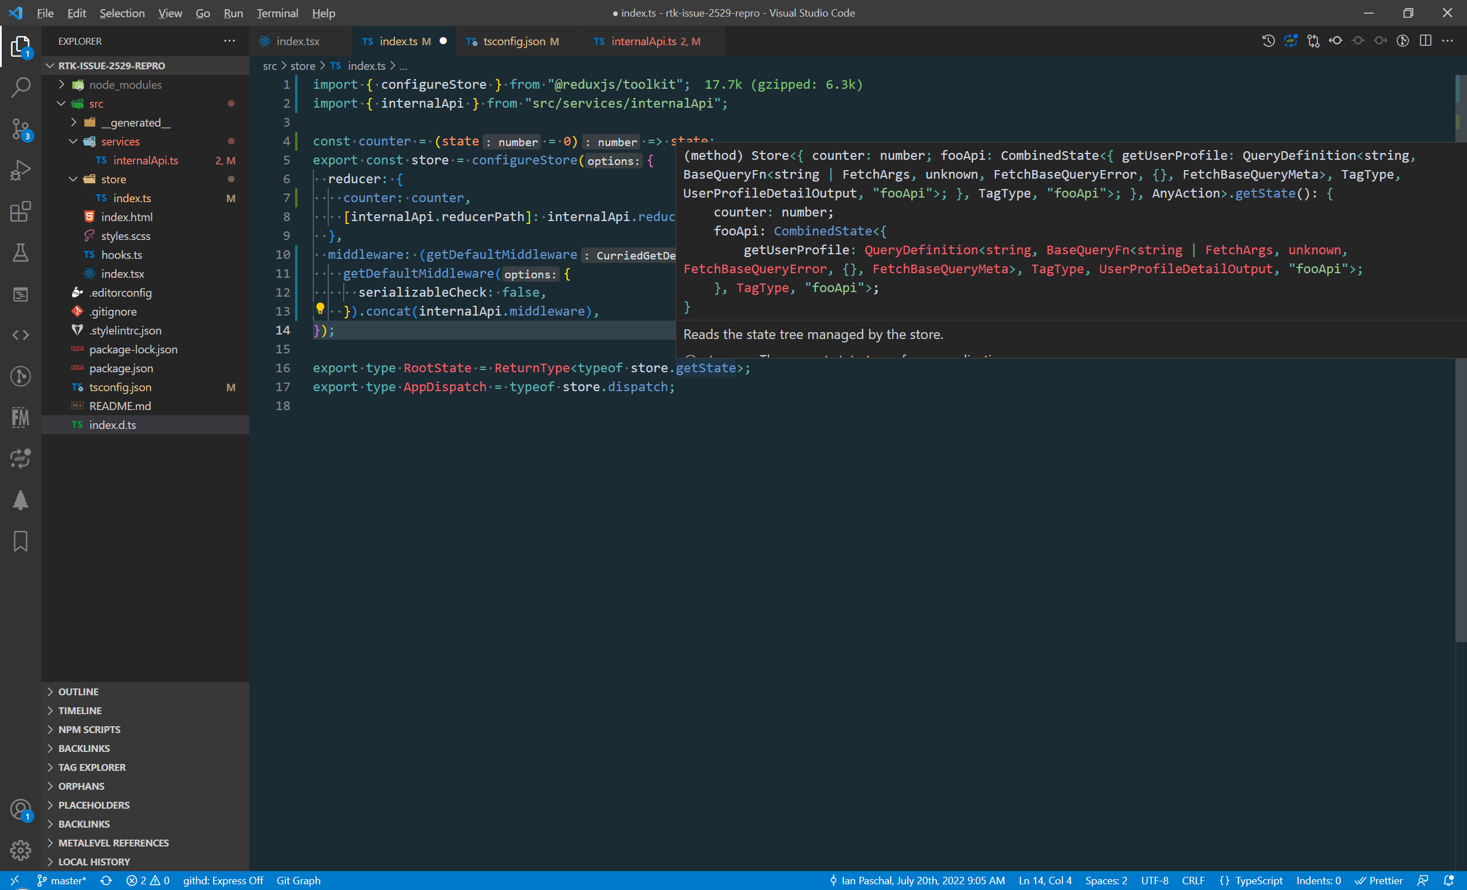Image resolution: width=1467 pixels, height=890 pixels.
Task: Open the Extensions view
Action: [x=20, y=212]
